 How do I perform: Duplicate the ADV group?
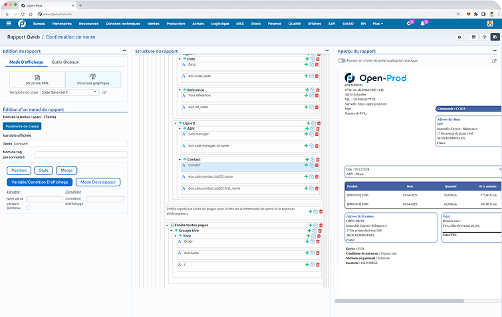pos(313,129)
